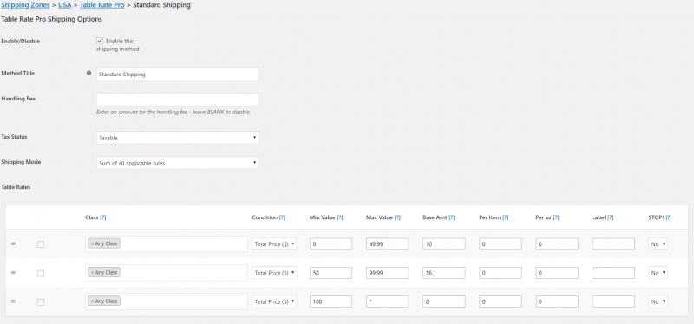Click the Base Amt help link

451,217
